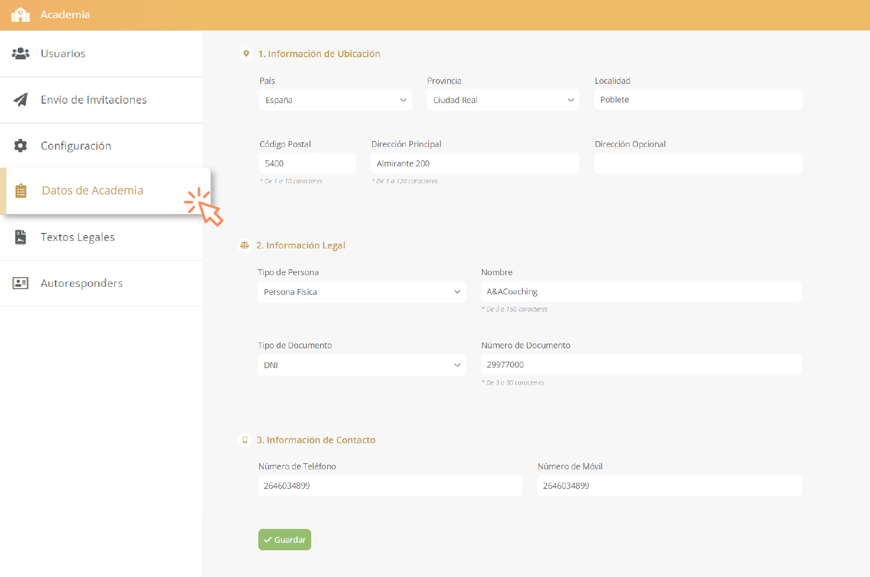This screenshot has width=870, height=577.
Task: Click the Datos de Academia clipboard icon
Action: pyautogui.click(x=21, y=191)
